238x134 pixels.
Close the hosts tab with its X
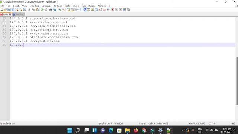[10, 14]
